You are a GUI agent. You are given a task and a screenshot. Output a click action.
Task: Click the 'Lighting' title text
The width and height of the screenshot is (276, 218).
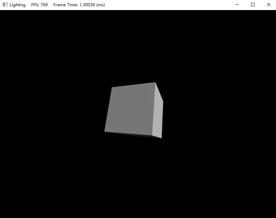pyautogui.click(x=18, y=5)
